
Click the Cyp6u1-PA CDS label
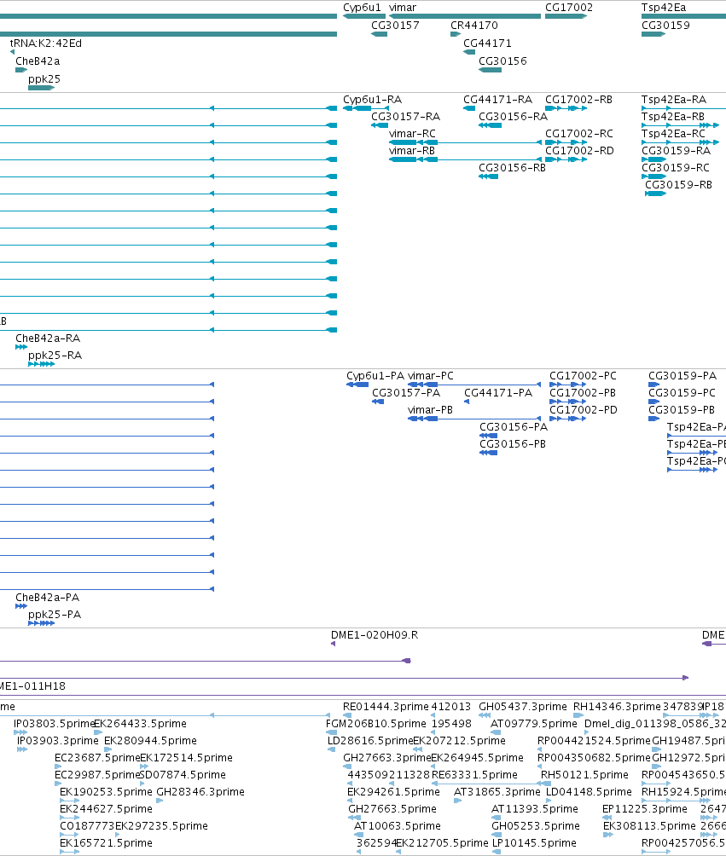(x=375, y=376)
